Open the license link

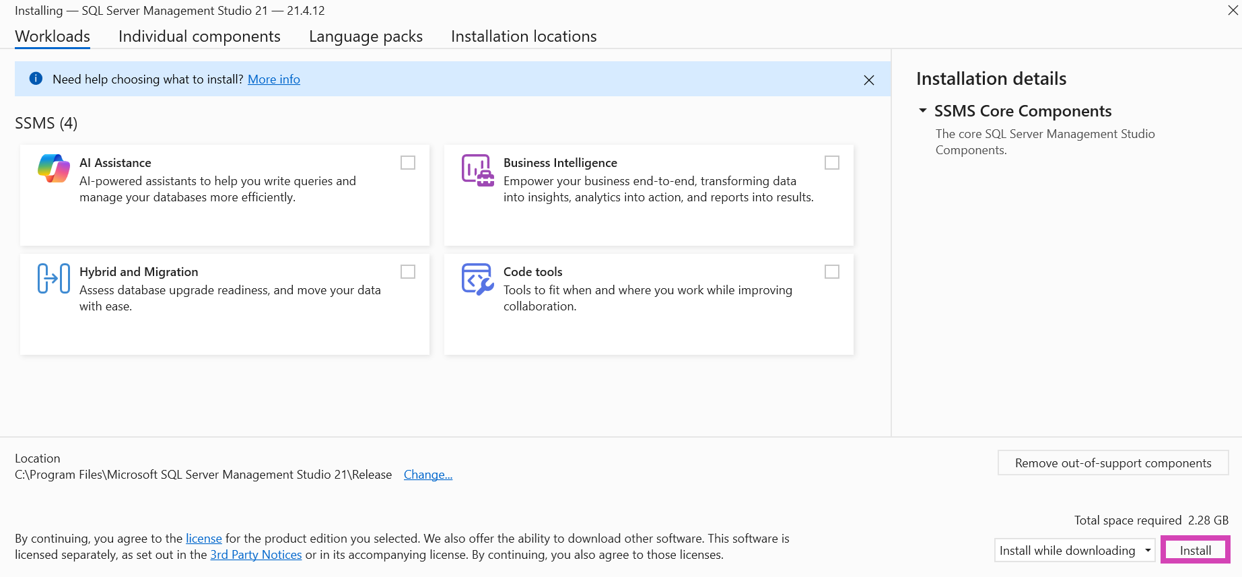click(x=204, y=539)
